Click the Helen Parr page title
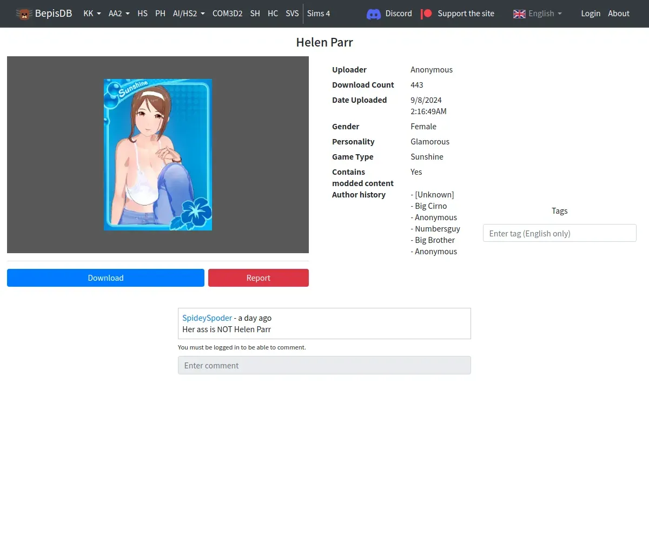The width and height of the screenshot is (649, 541). (x=325, y=42)
